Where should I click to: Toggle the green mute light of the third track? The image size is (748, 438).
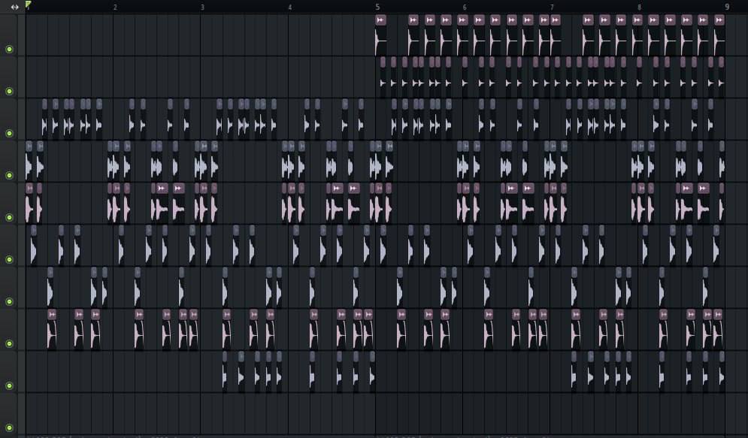tap(9, 133)
